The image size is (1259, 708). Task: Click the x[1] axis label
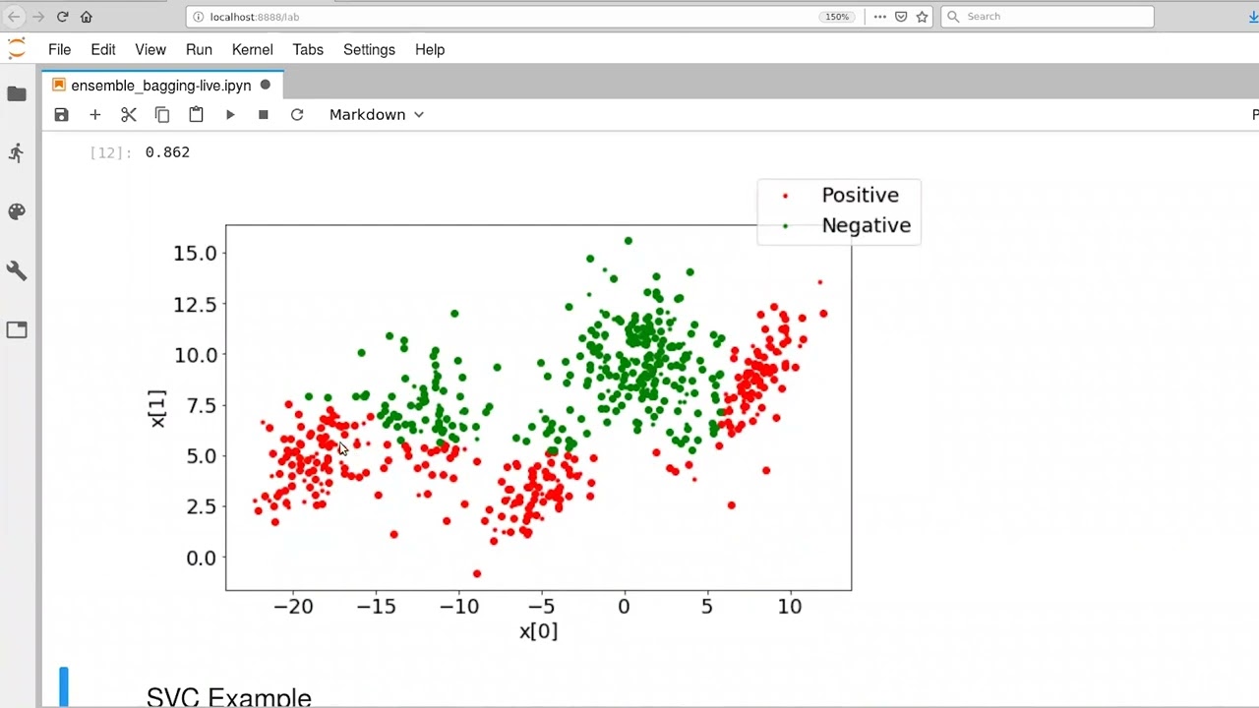158,408
